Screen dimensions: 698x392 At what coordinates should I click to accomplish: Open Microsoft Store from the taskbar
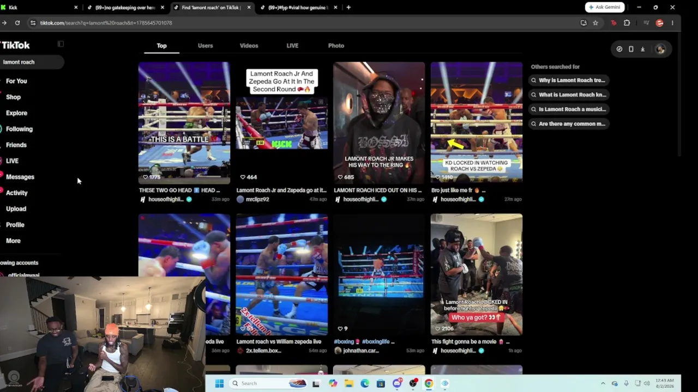(x=381, y=383)
